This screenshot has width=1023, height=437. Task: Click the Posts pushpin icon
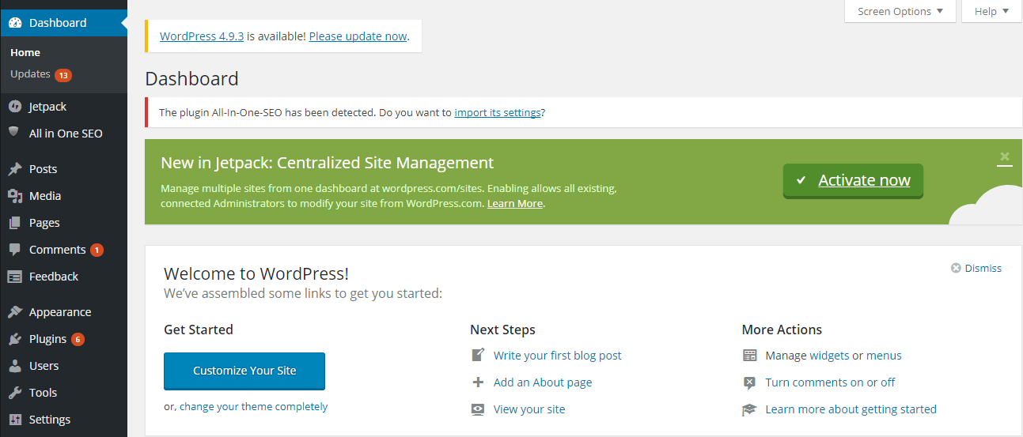coord(14,169)
